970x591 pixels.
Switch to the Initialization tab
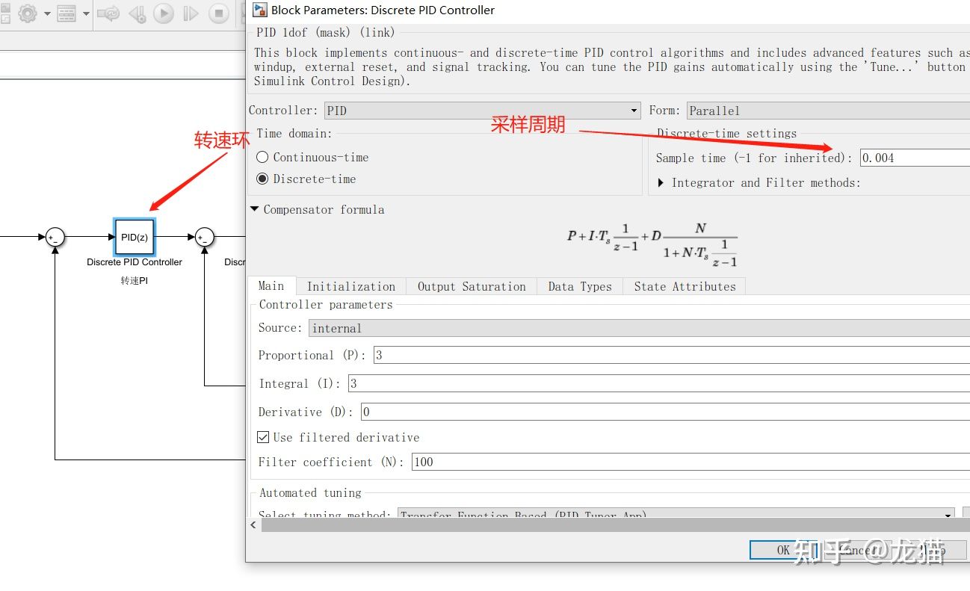[351, 287]
